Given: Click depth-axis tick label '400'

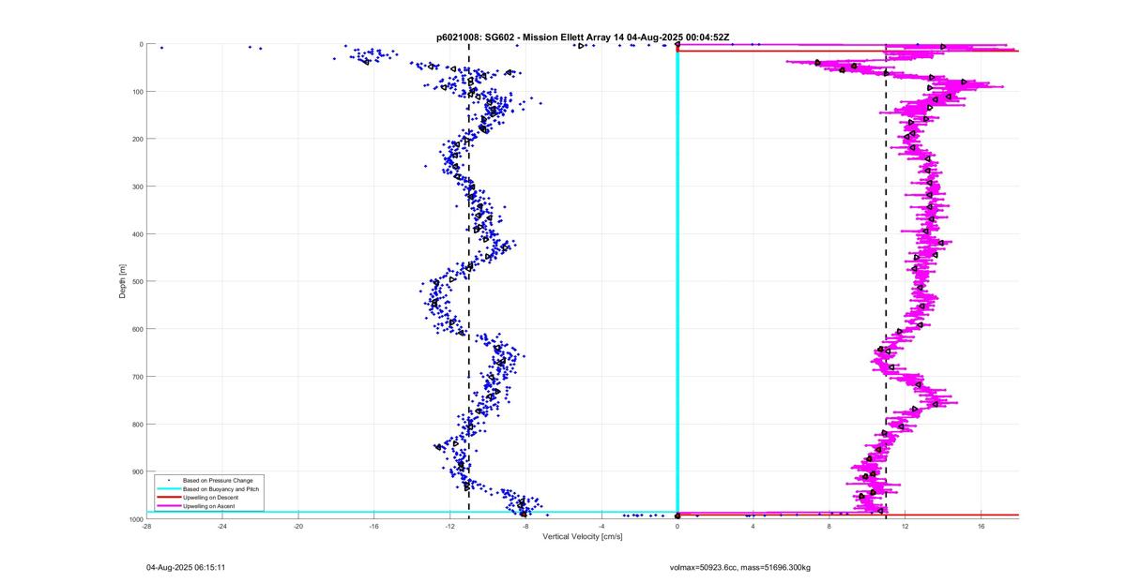Looking at the screenshot, I should (x=136, y=234).
